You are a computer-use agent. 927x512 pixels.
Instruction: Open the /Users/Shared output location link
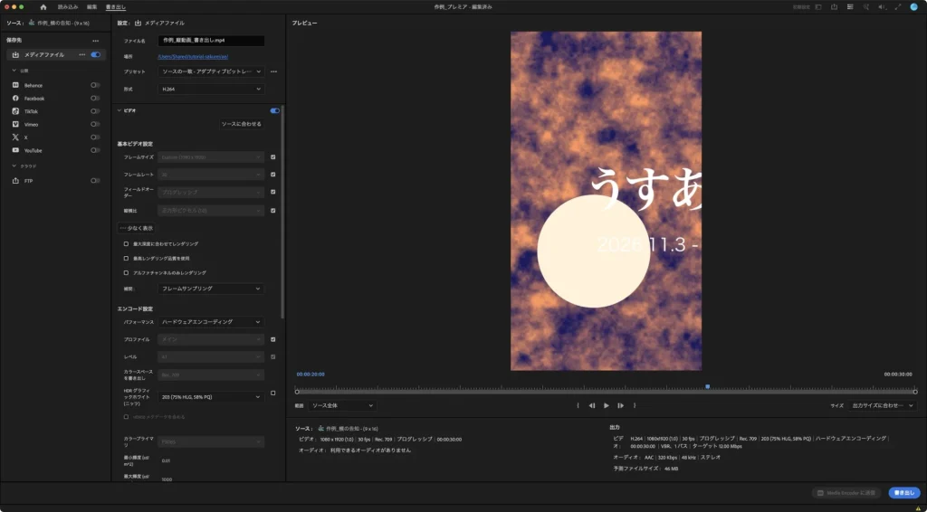tap(193, 57)
